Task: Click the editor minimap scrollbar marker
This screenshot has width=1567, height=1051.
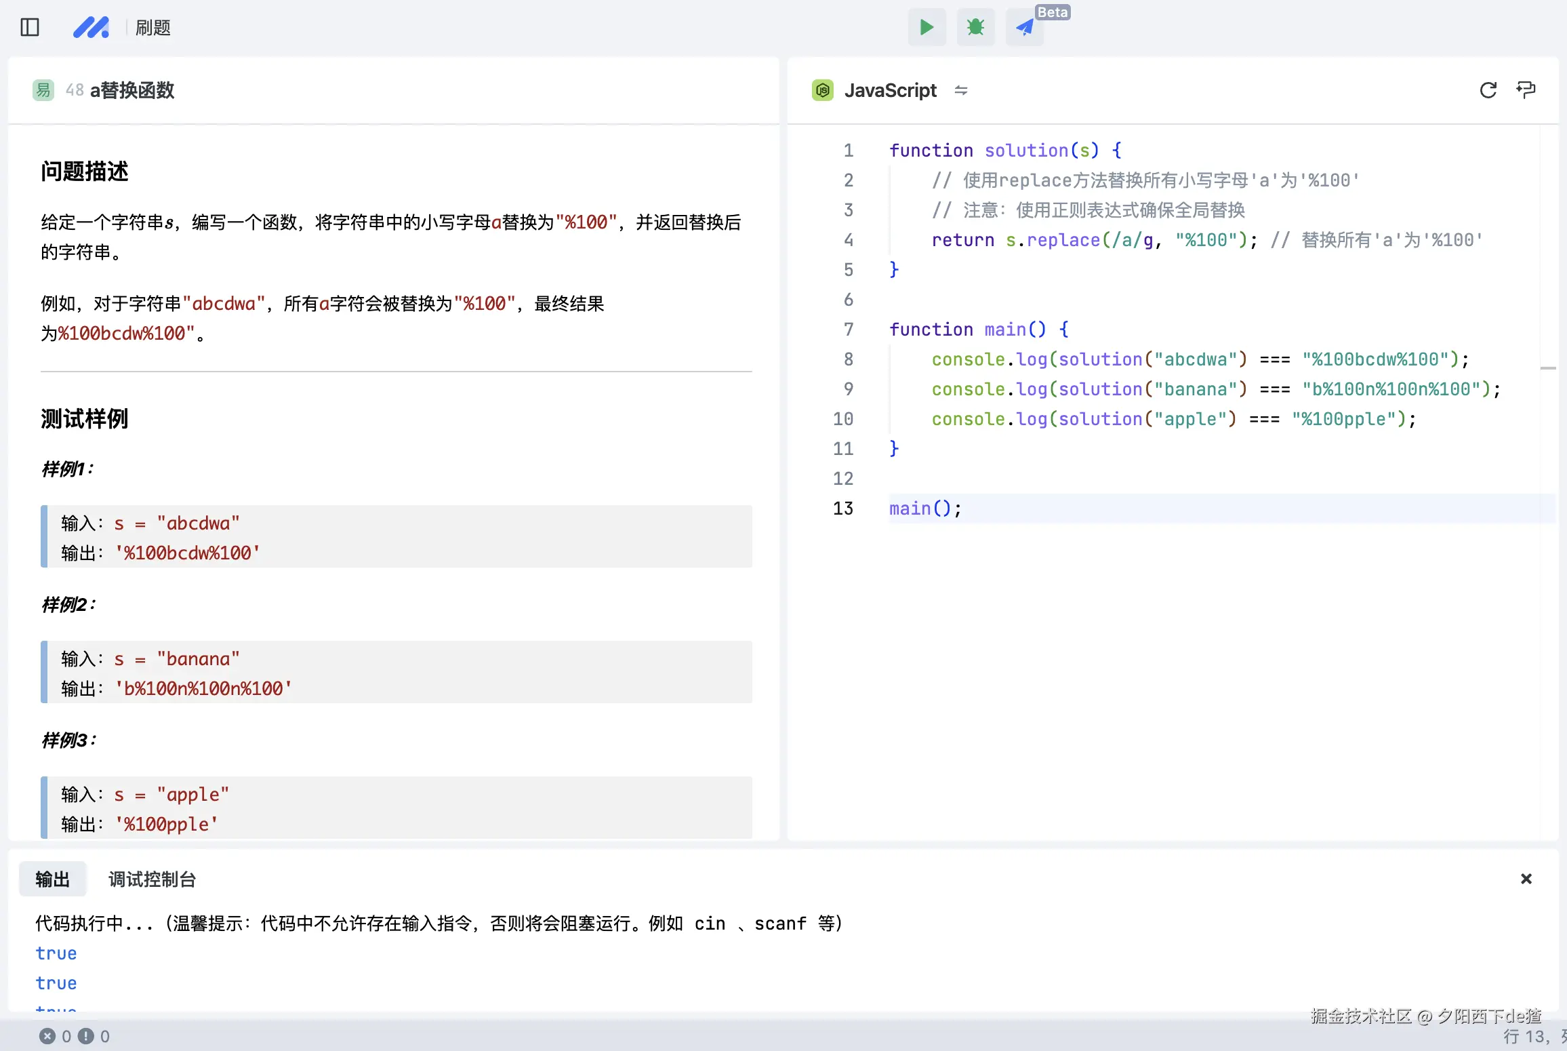Action: point(1548,368)
